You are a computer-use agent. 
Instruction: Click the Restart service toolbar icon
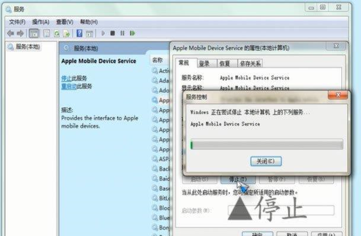click(x=132, y=33)
